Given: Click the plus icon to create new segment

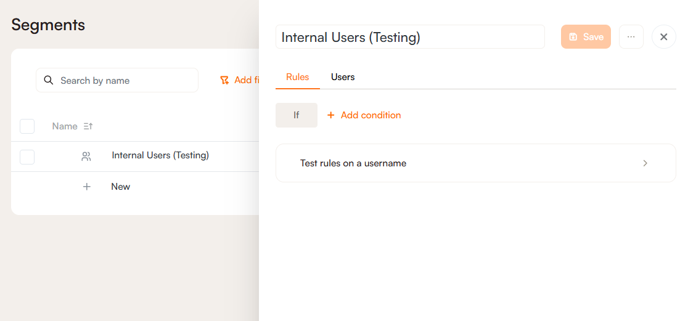Looking at the screenshot, I should (x=87, y=187).
